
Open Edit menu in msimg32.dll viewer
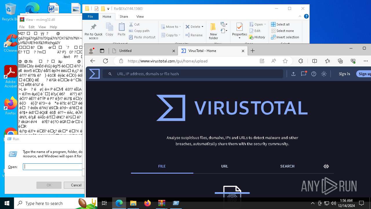coord(32,27)
